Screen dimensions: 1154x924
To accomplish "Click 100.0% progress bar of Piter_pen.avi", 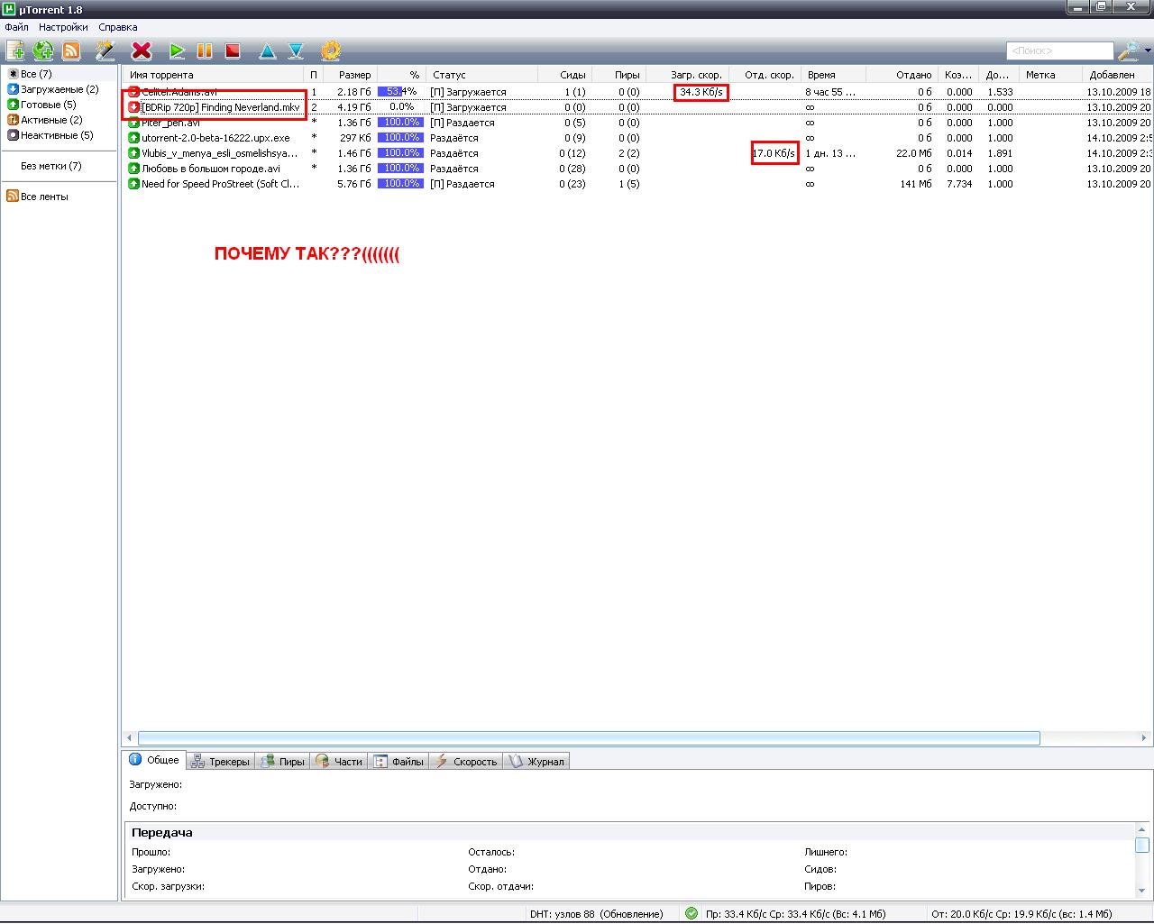I will click(400, 123).
